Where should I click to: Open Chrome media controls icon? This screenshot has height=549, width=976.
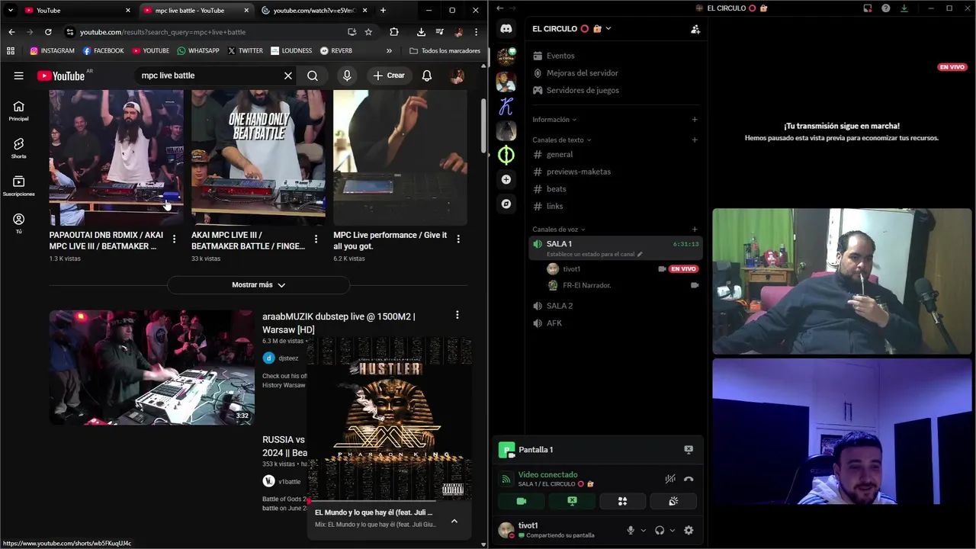(x=440, y=32)
